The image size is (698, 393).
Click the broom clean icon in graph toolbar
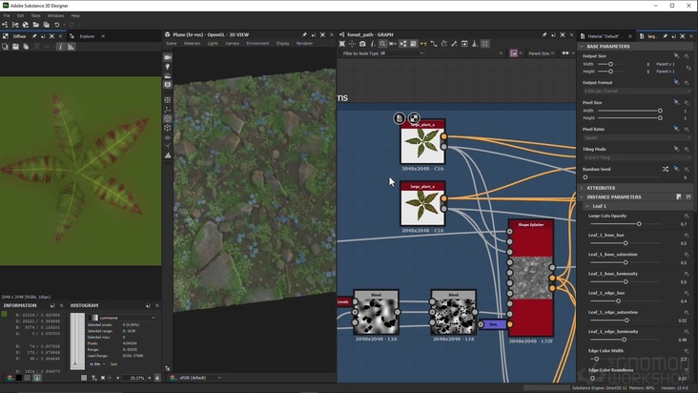(x=475, y=44)
